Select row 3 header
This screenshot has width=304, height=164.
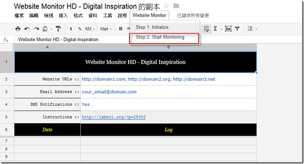coord(6,92)
